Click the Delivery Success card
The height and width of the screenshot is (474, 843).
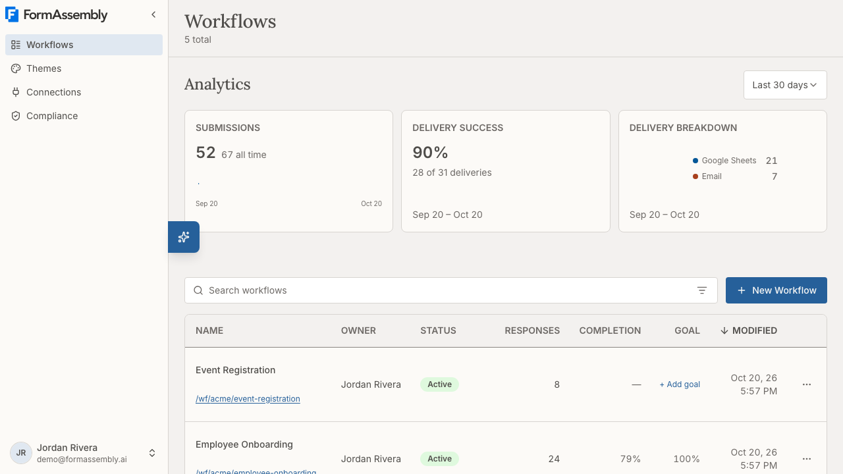(x=506, y=171)
